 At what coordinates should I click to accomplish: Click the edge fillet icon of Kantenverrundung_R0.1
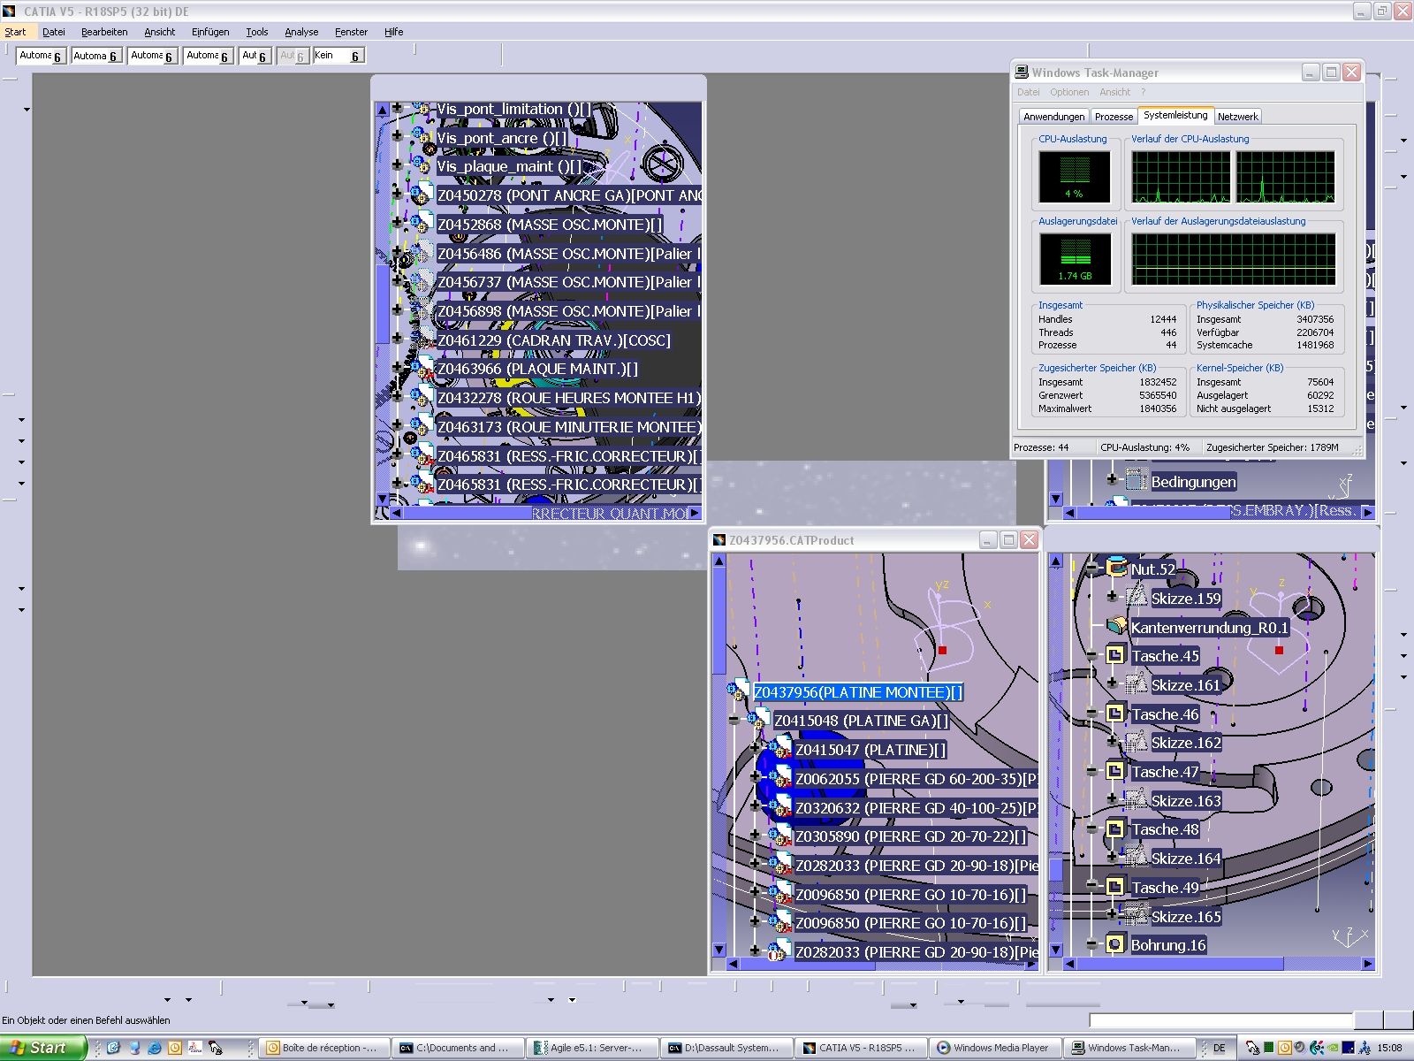(1117, 626)
